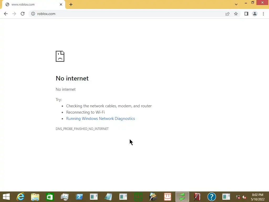View site information icon in address bar
269x202 pixels.
click(33, 14)
